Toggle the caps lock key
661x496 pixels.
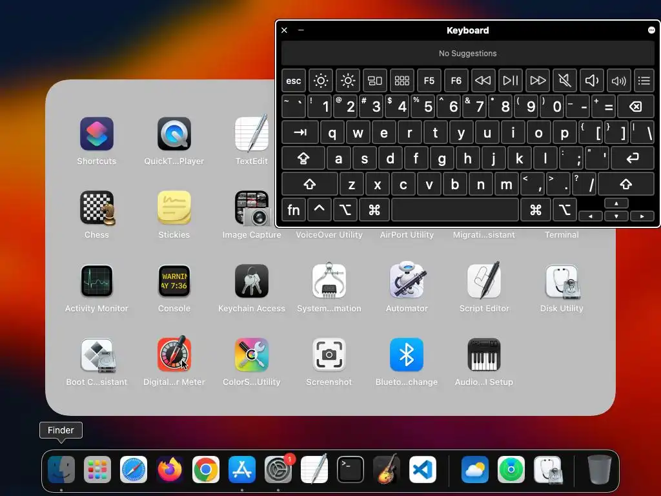[303, 158]
